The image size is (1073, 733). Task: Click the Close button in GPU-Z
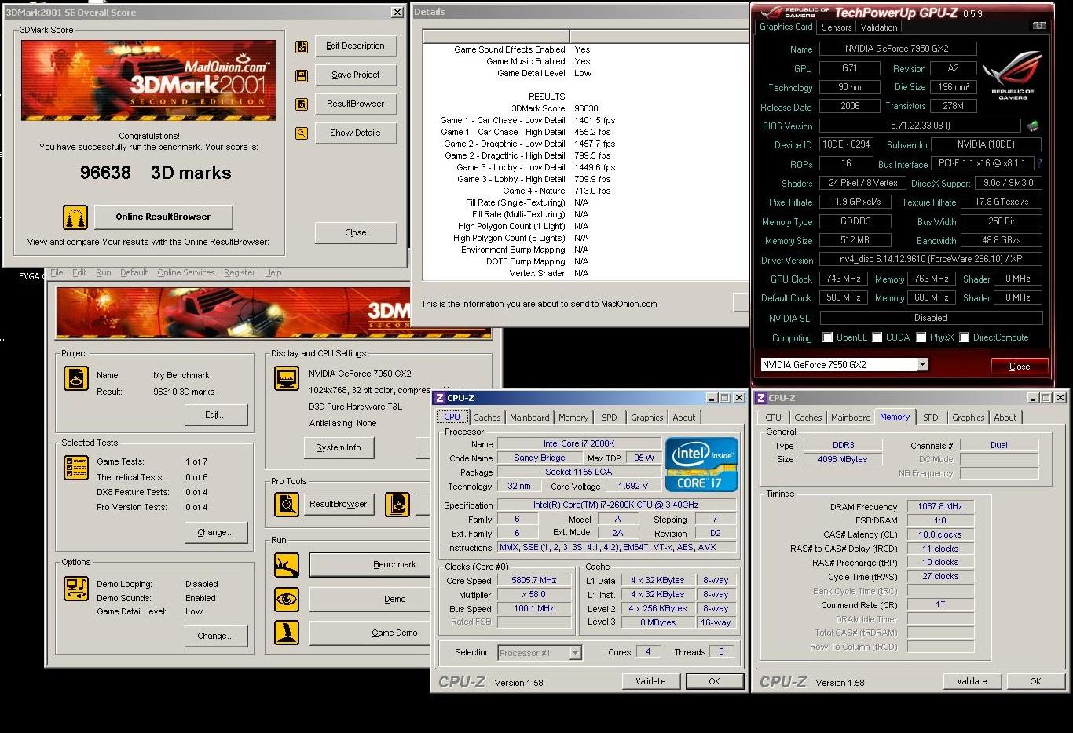point(1019,366)
